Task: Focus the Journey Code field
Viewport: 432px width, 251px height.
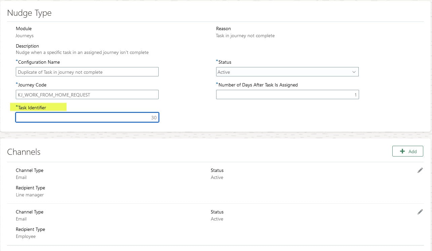Action: (87, 95)
